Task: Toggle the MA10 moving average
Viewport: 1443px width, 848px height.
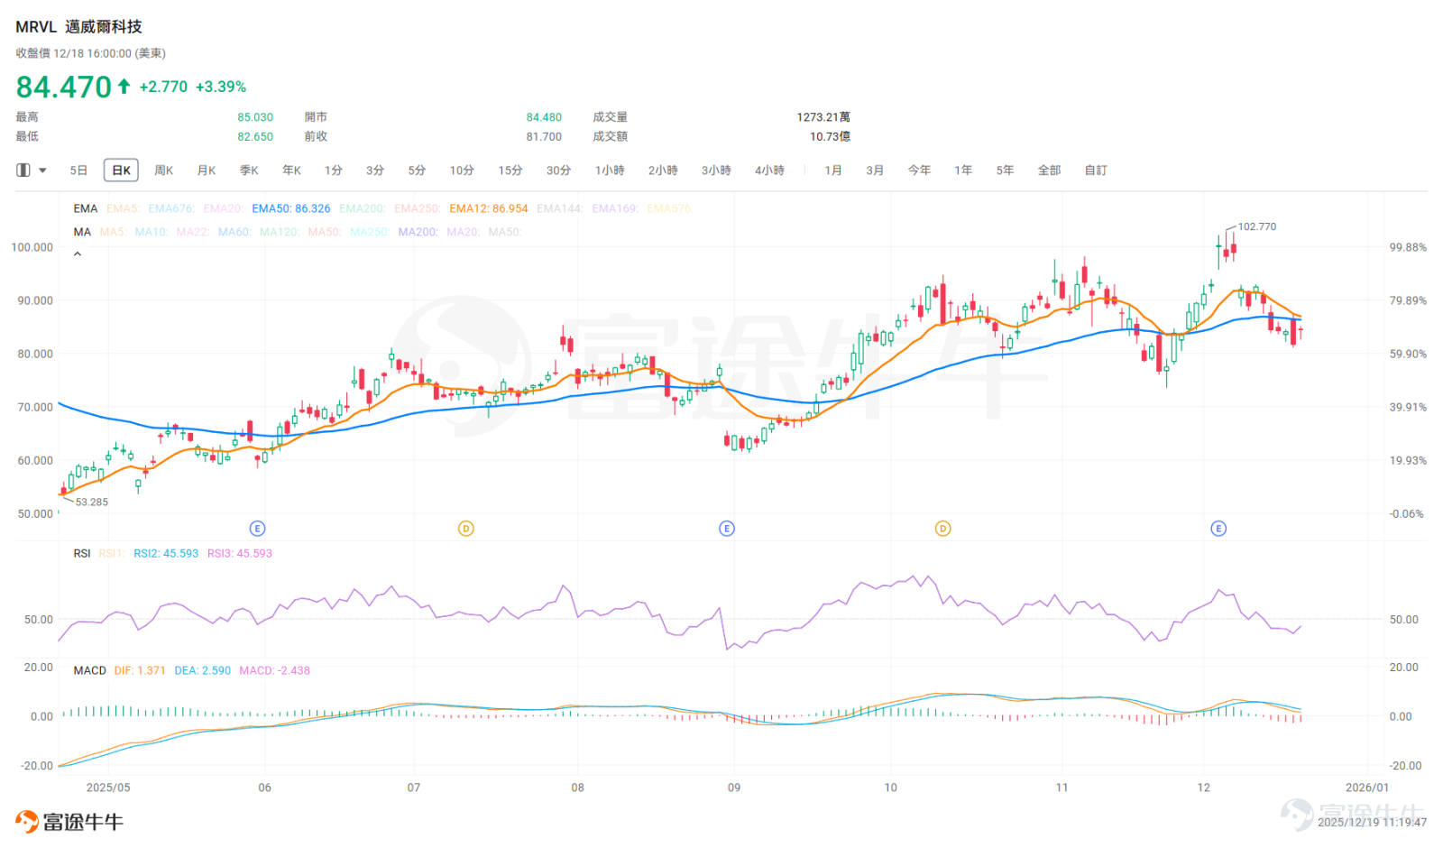Action: (152, 232)
